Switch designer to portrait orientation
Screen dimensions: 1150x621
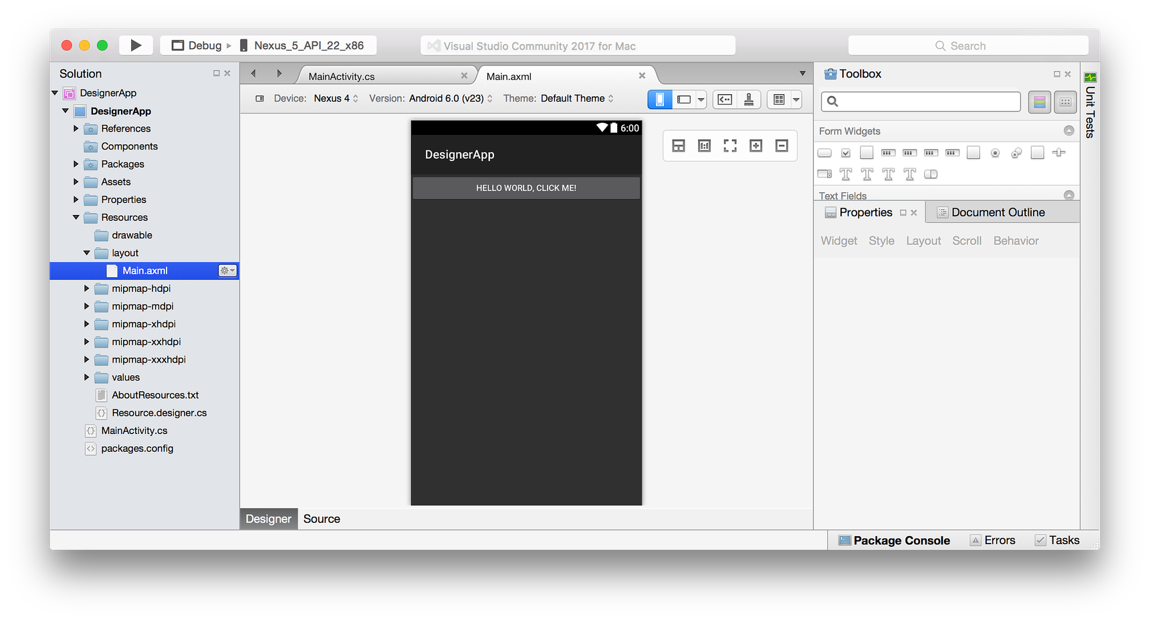[x=660, y=99]
